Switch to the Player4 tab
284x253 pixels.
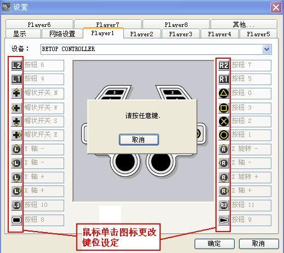click(220, 34)
